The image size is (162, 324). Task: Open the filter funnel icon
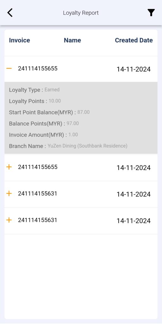pos(151,13)
